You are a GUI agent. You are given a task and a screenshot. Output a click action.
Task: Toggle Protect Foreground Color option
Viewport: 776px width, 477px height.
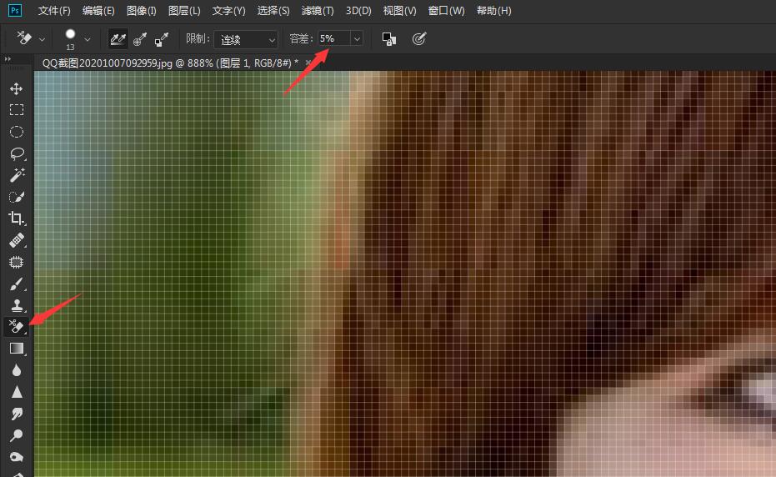click(389, 39)
